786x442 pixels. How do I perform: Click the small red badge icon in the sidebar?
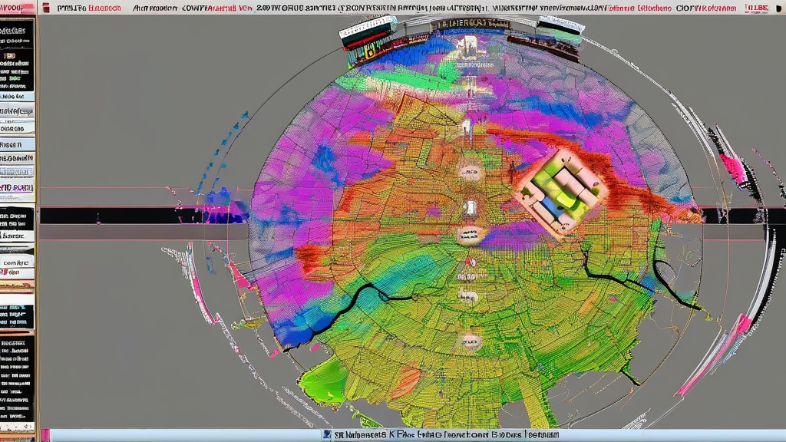coord(9,55)
